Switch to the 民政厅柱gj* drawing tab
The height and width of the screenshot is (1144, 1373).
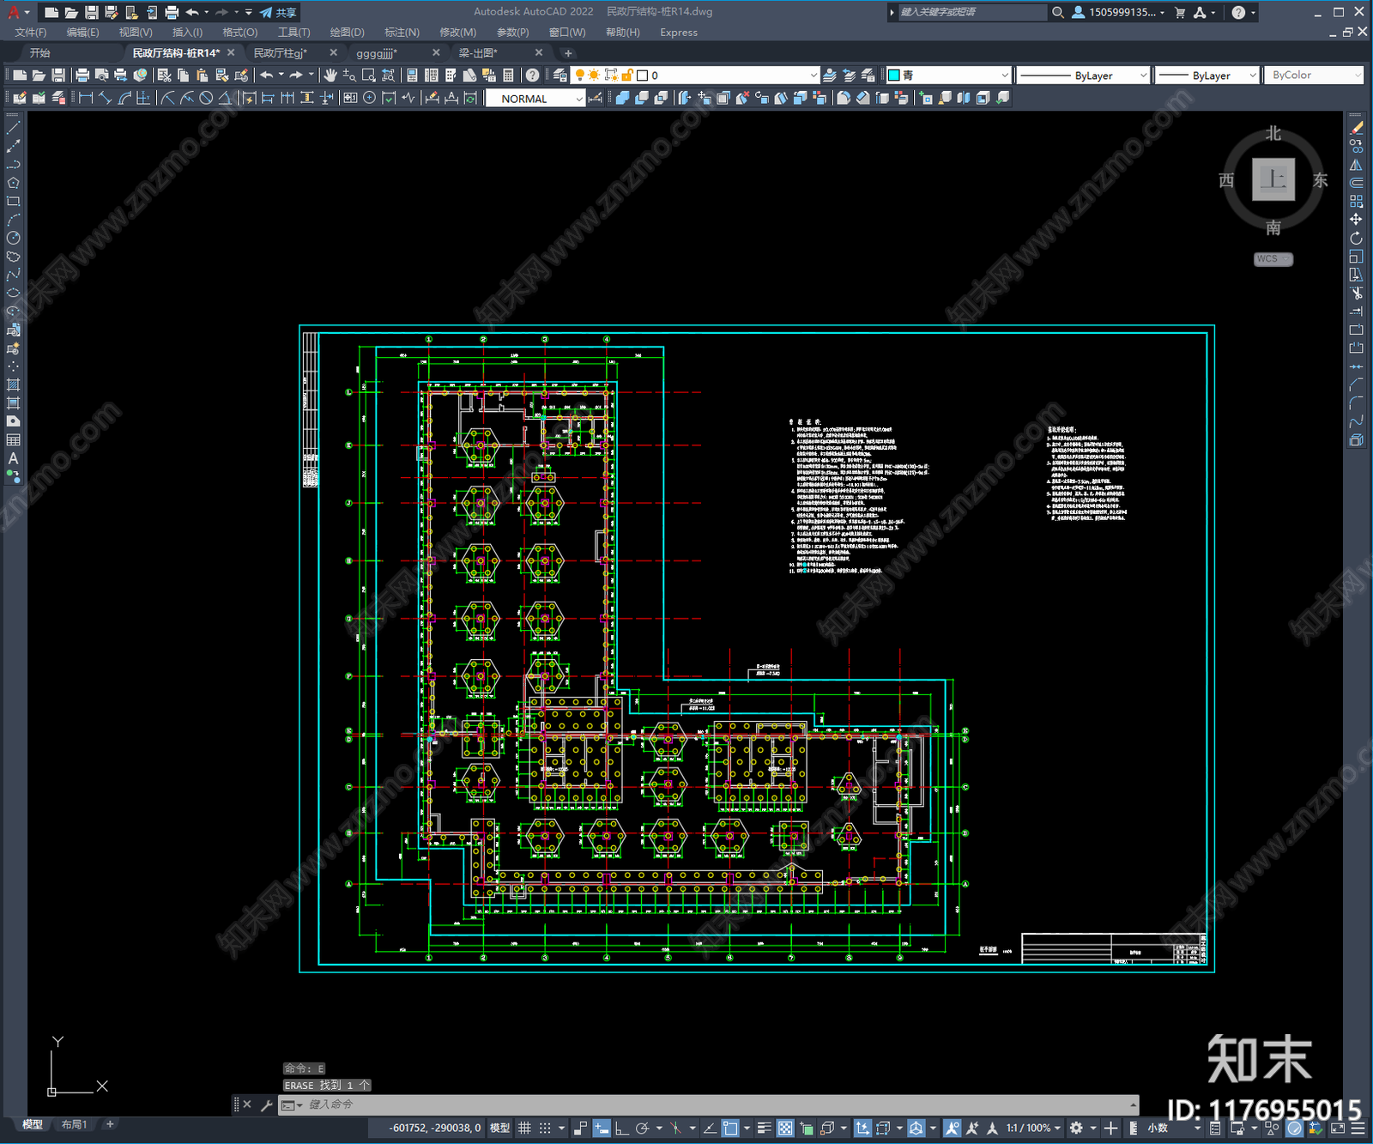(281, 53)
